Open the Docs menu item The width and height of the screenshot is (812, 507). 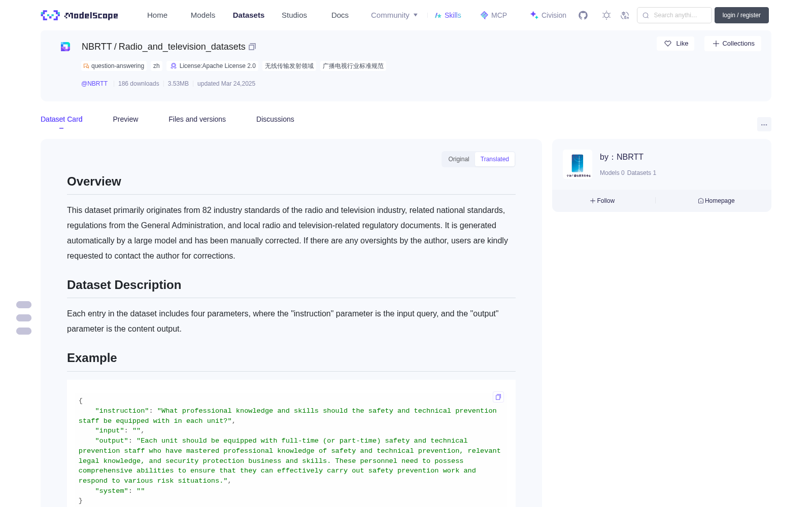pos(340,15)
